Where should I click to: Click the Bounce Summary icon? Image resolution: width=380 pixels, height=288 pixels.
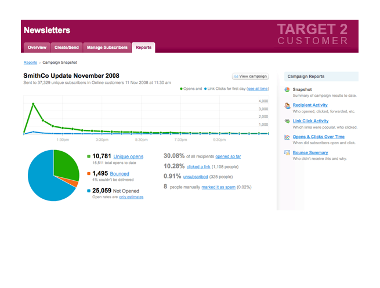[287, 152]
